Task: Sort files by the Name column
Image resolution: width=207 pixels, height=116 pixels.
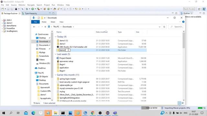Action: [75, 32]
